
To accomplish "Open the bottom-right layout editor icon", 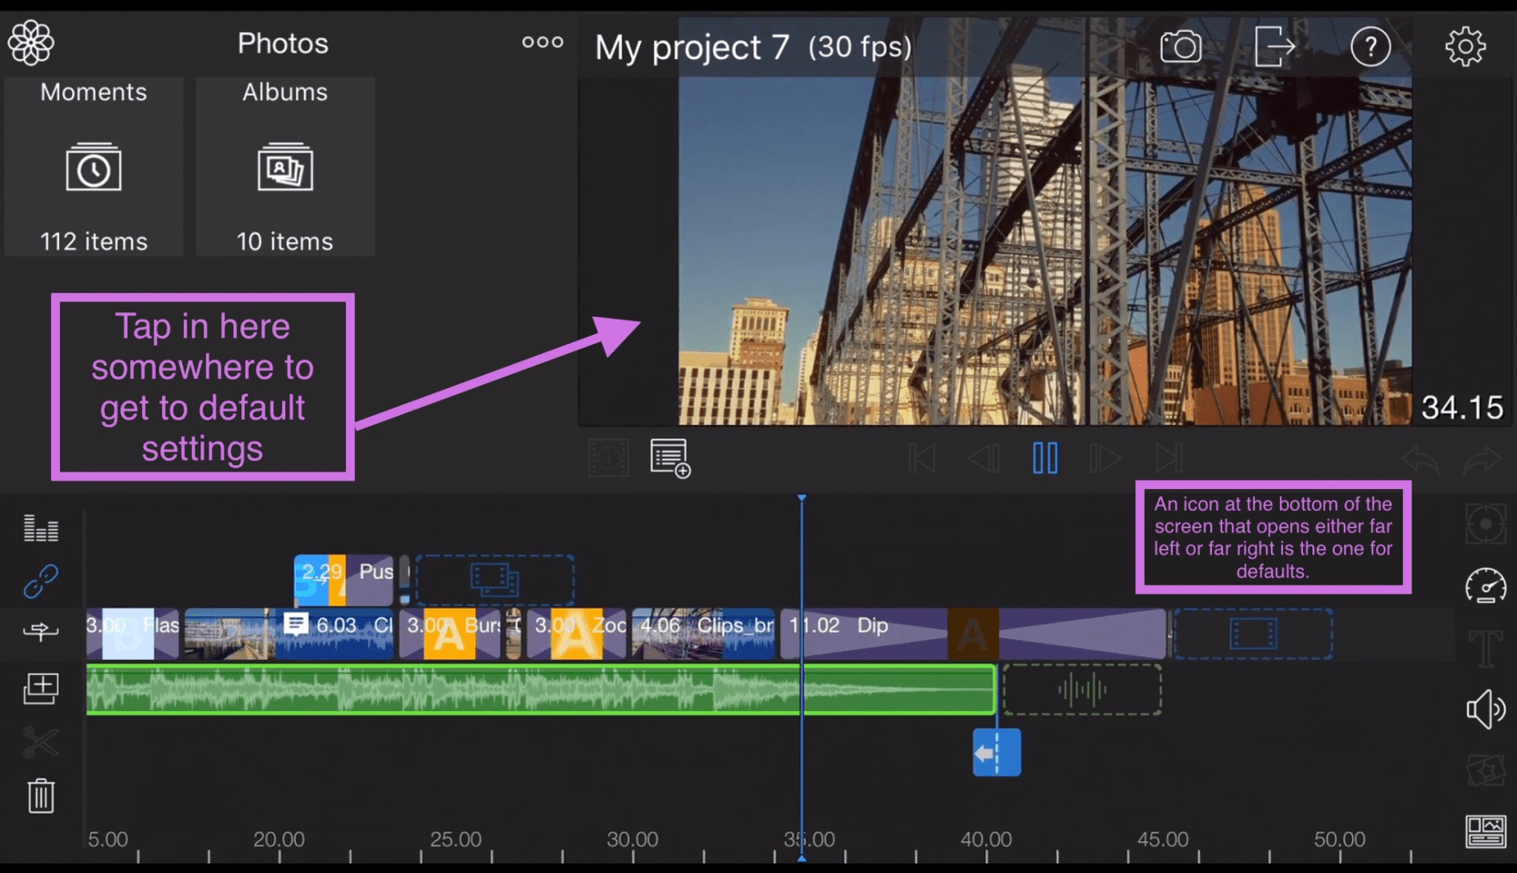I will pos(1487,829).
